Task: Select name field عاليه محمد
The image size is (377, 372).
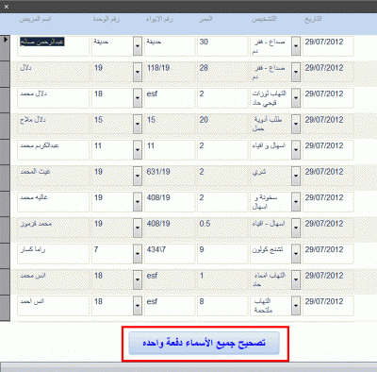Action: pos(54,202)
